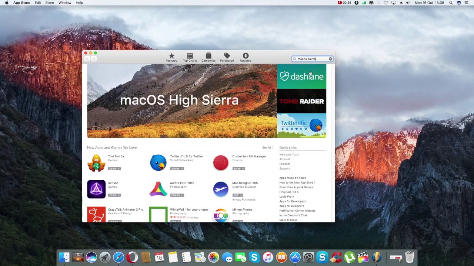The width and height of the screenshot is (474, 266).
Task: Clear the search field text
Action: pos(330,59)
